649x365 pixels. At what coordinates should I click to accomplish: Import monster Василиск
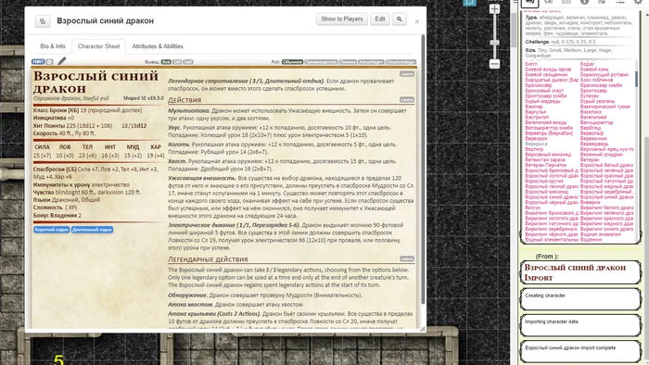[591, 112]
